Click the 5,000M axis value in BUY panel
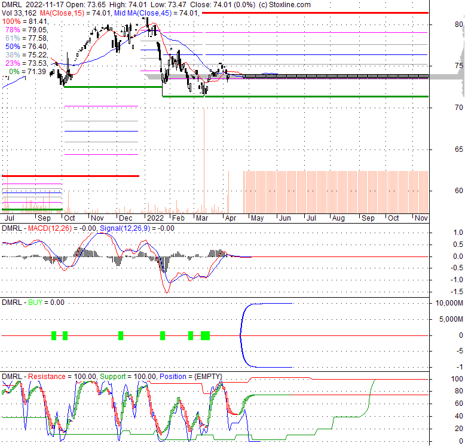This screenshot has height=446, width=465. pyautogui.click(x=451, y=319)
